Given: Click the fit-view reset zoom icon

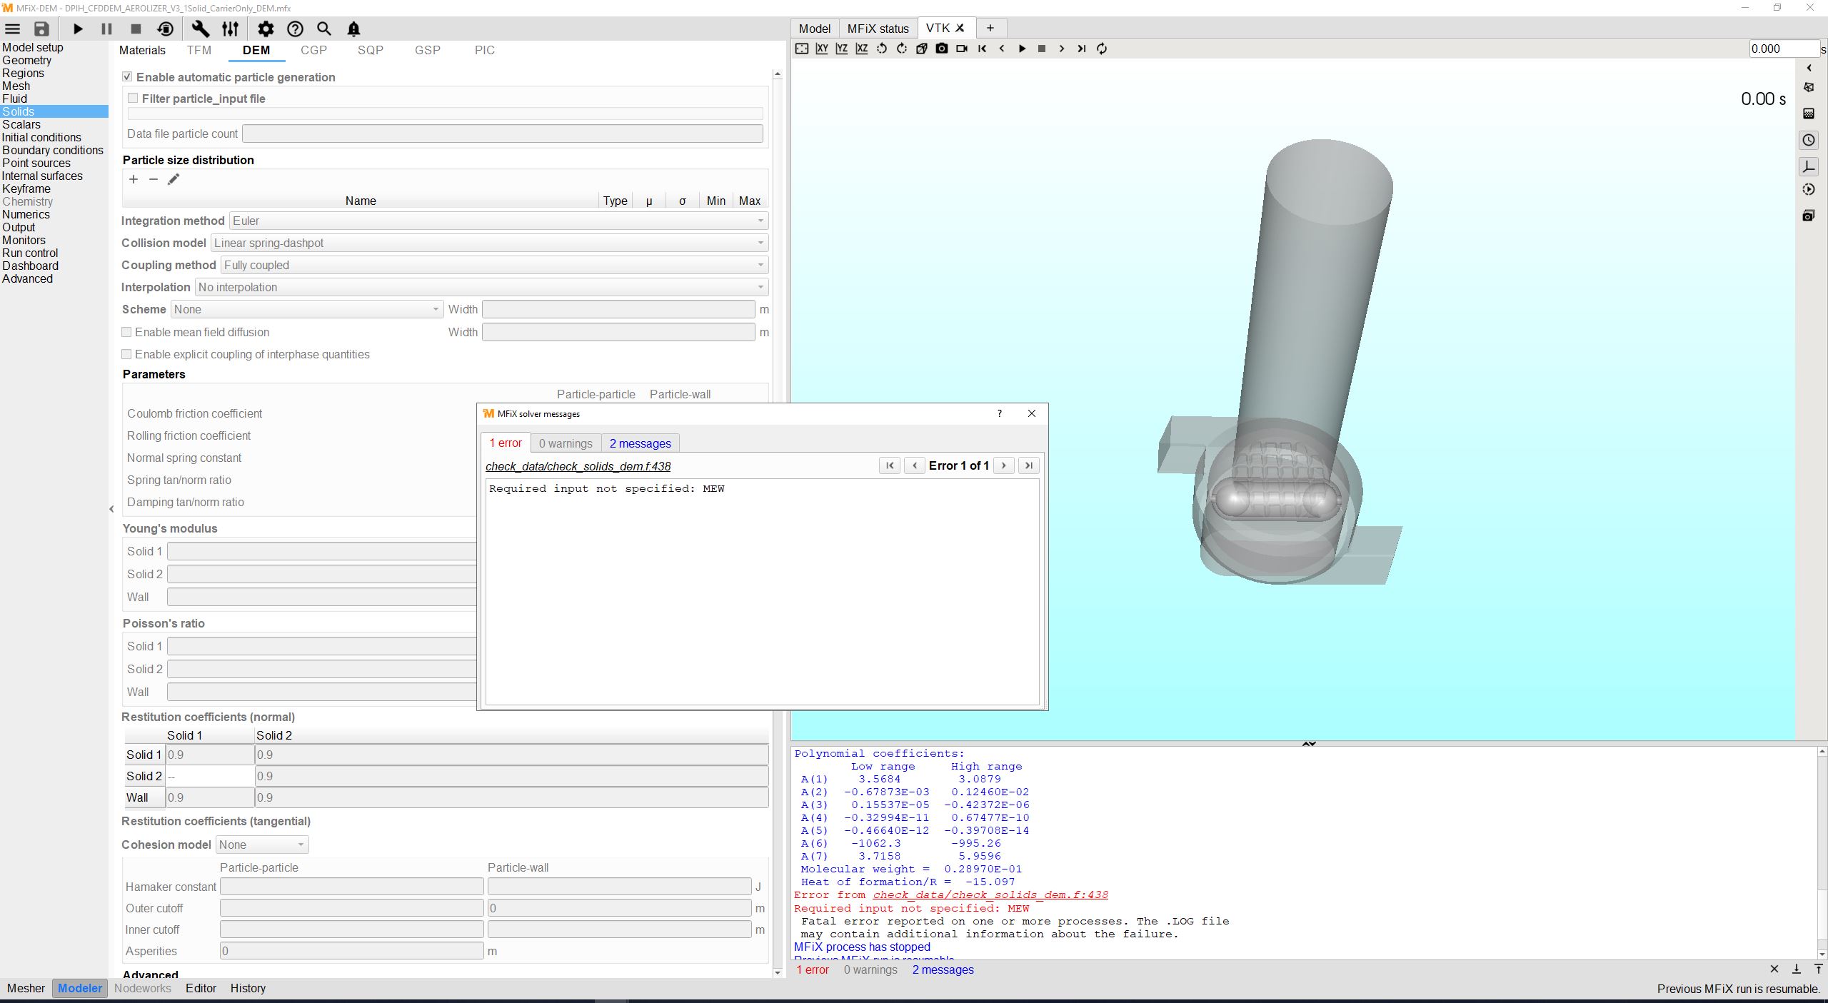Looking at the screenshot, I should (x=802, y=49).
